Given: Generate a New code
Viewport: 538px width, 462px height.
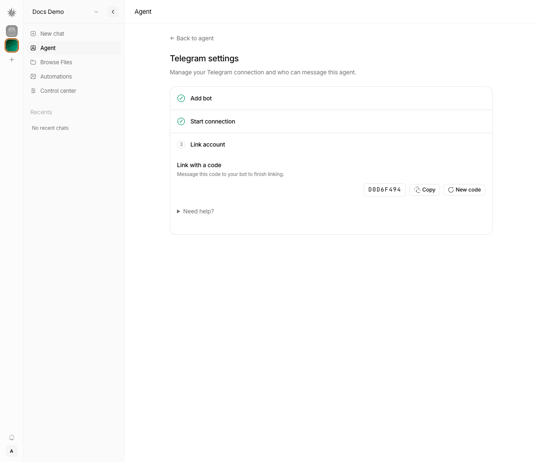Looking at the screenshot, I should (464, 190).
